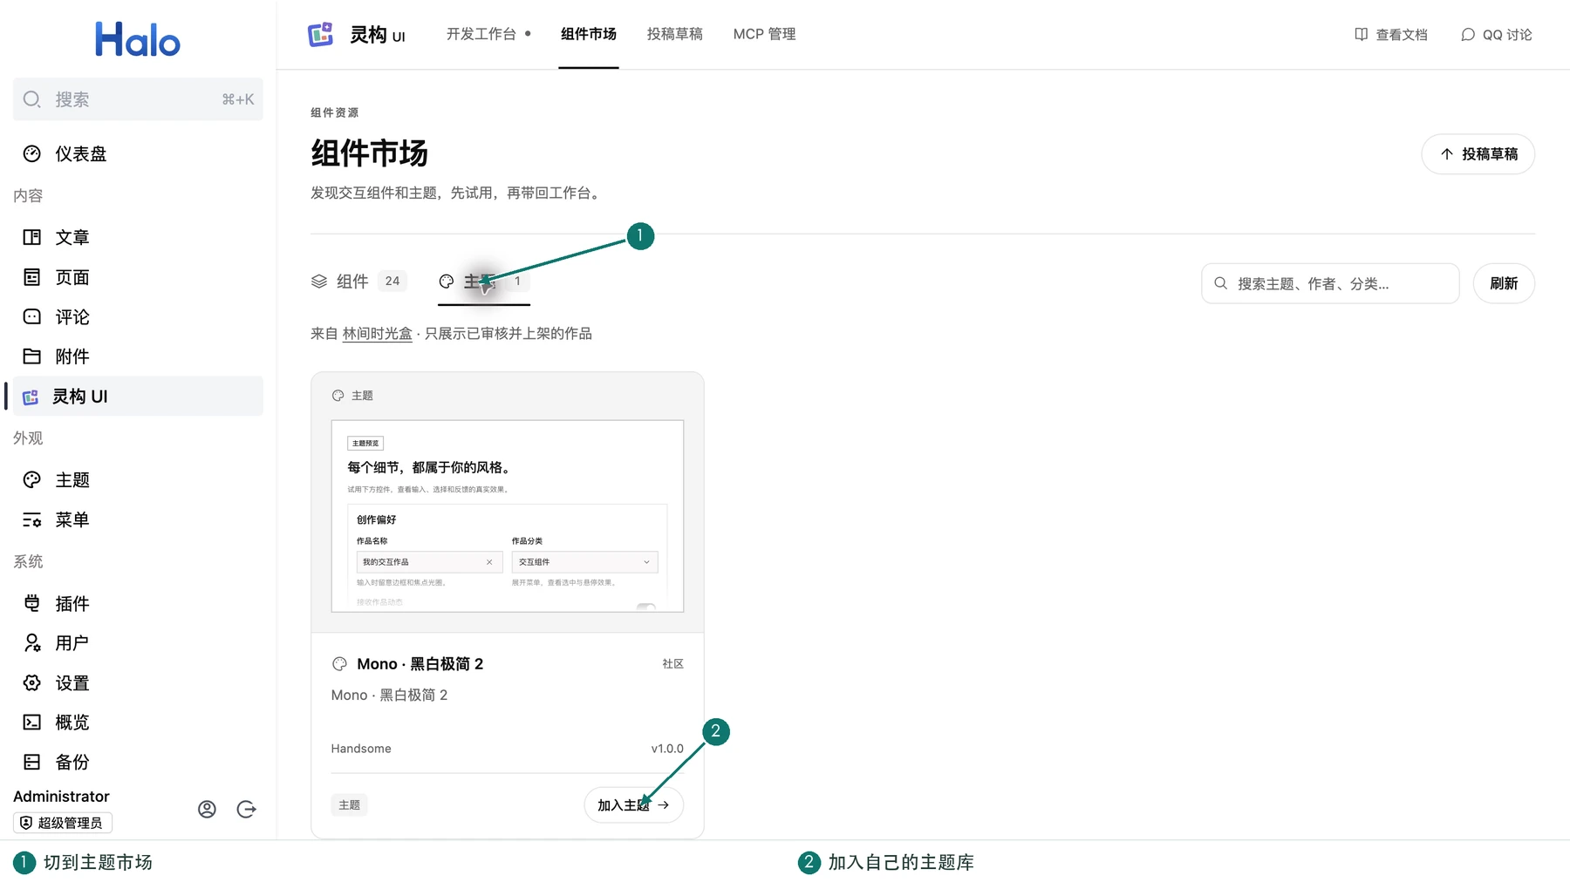Image resolution: width=1570 pixels, height=889 pixels.
Task: Click the 仪表盘 gauge icon
Action: [x=32, y=154]
